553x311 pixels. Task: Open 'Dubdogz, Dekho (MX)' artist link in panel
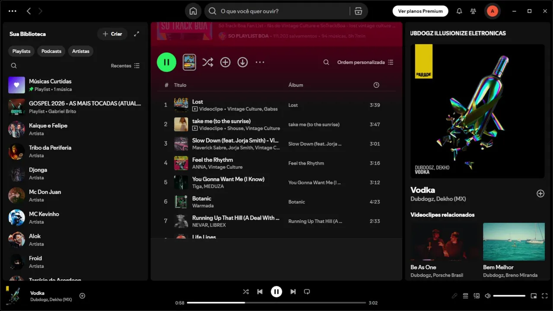438,199
